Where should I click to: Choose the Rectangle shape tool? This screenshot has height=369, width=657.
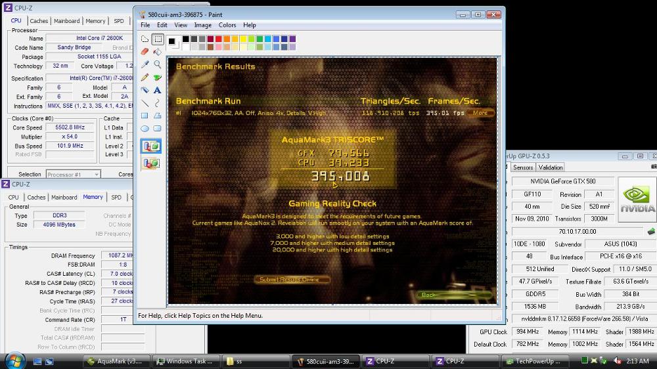point(145,116)
